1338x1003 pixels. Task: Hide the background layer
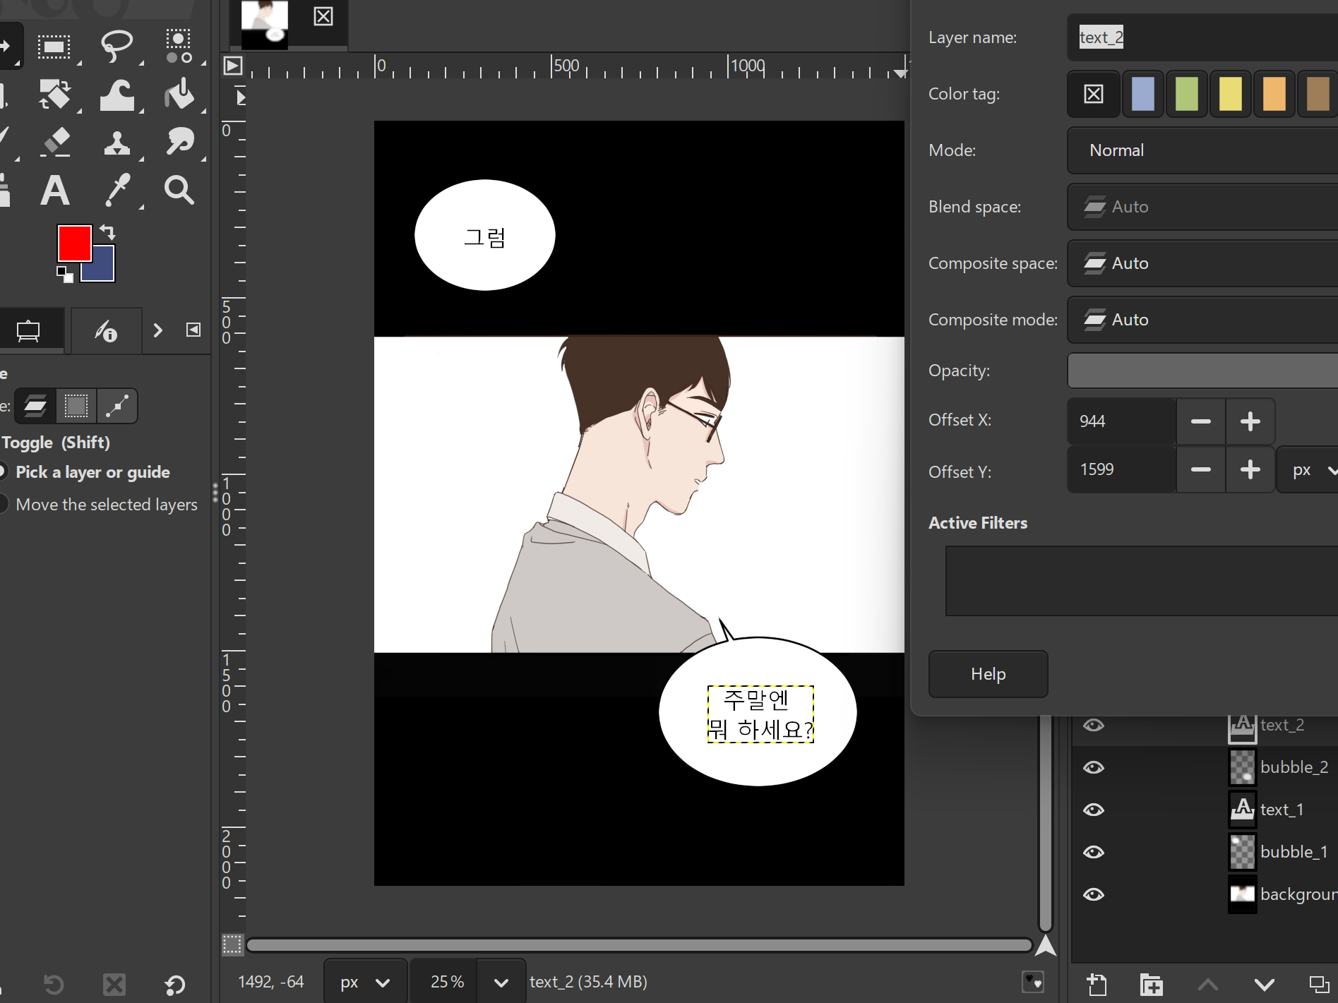pyautogui.click(x=1094, y=894)
